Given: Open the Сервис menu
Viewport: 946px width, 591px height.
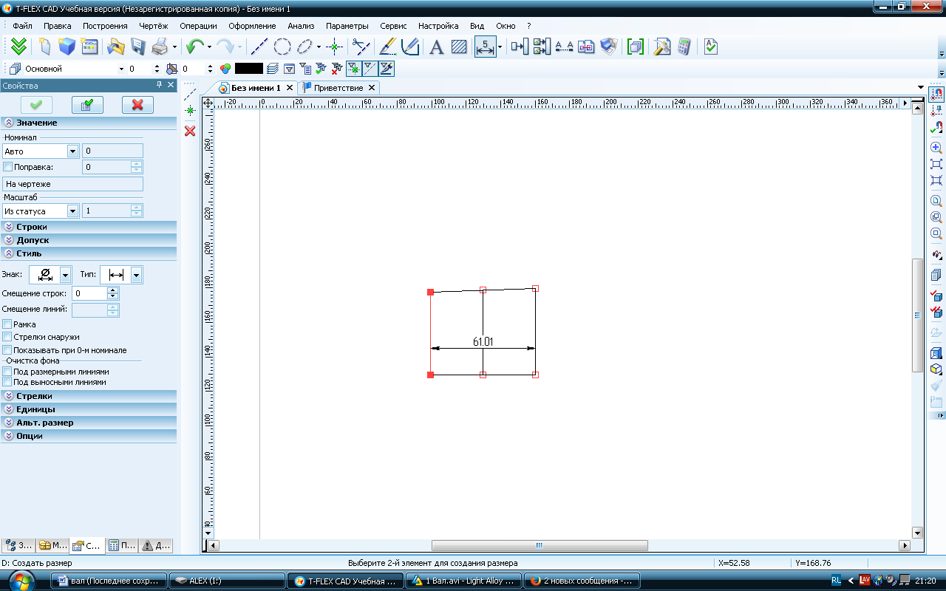Looking at the screenshot, I should pos(393,26).
